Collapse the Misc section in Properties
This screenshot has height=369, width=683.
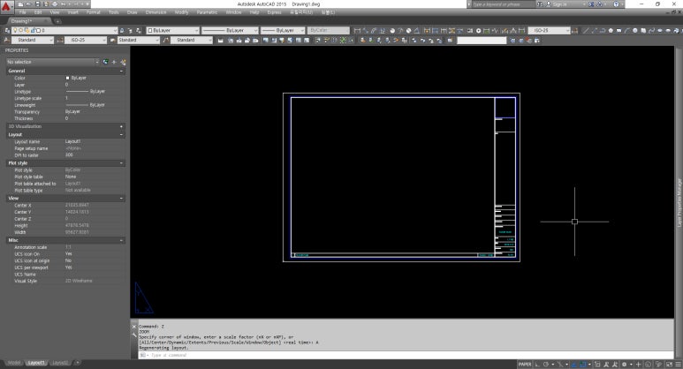click(x=122, y=240)
